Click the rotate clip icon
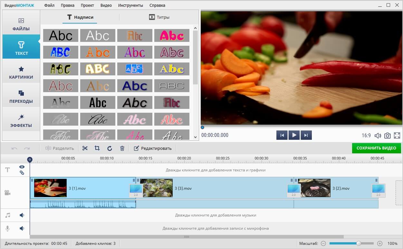The height and width of the screenshot is (249, 403). tap(110, 148)
